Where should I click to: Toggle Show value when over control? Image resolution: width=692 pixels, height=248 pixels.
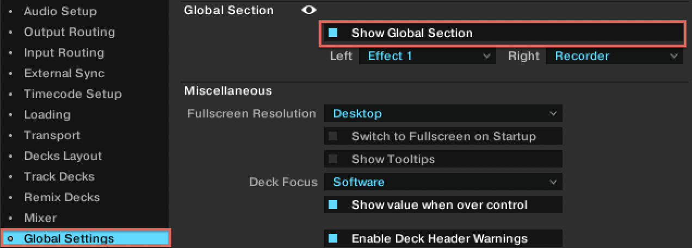click(x=333, y=205)
